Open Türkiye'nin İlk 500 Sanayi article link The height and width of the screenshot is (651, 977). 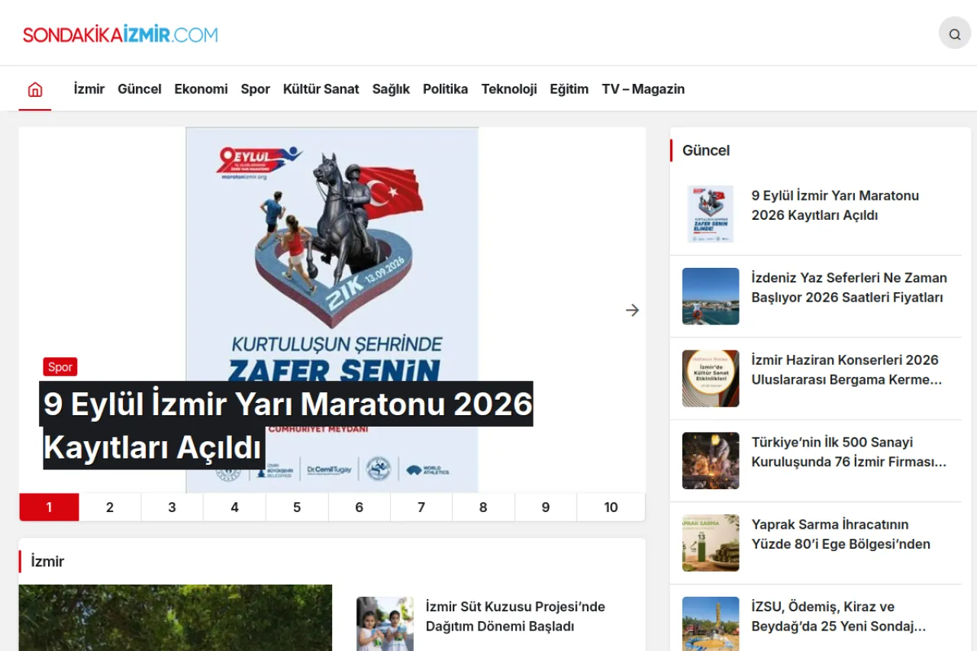[849, 452]
